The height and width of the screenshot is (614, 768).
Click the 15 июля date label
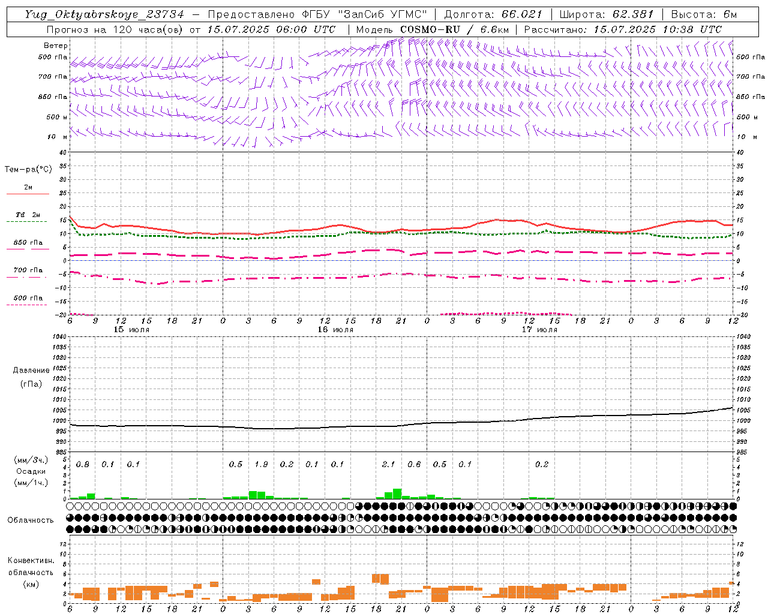(131, 330)
